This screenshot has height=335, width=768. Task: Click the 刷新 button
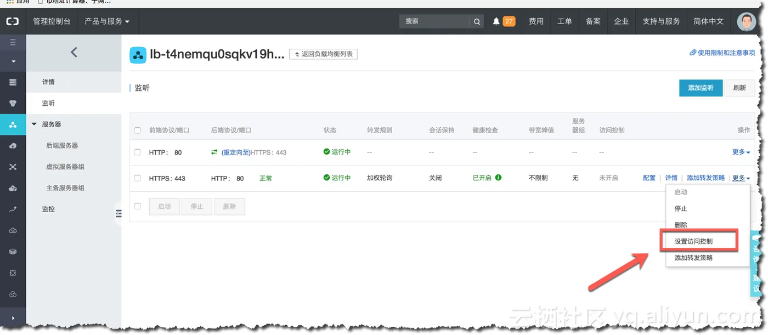click(x=739, y=88)
